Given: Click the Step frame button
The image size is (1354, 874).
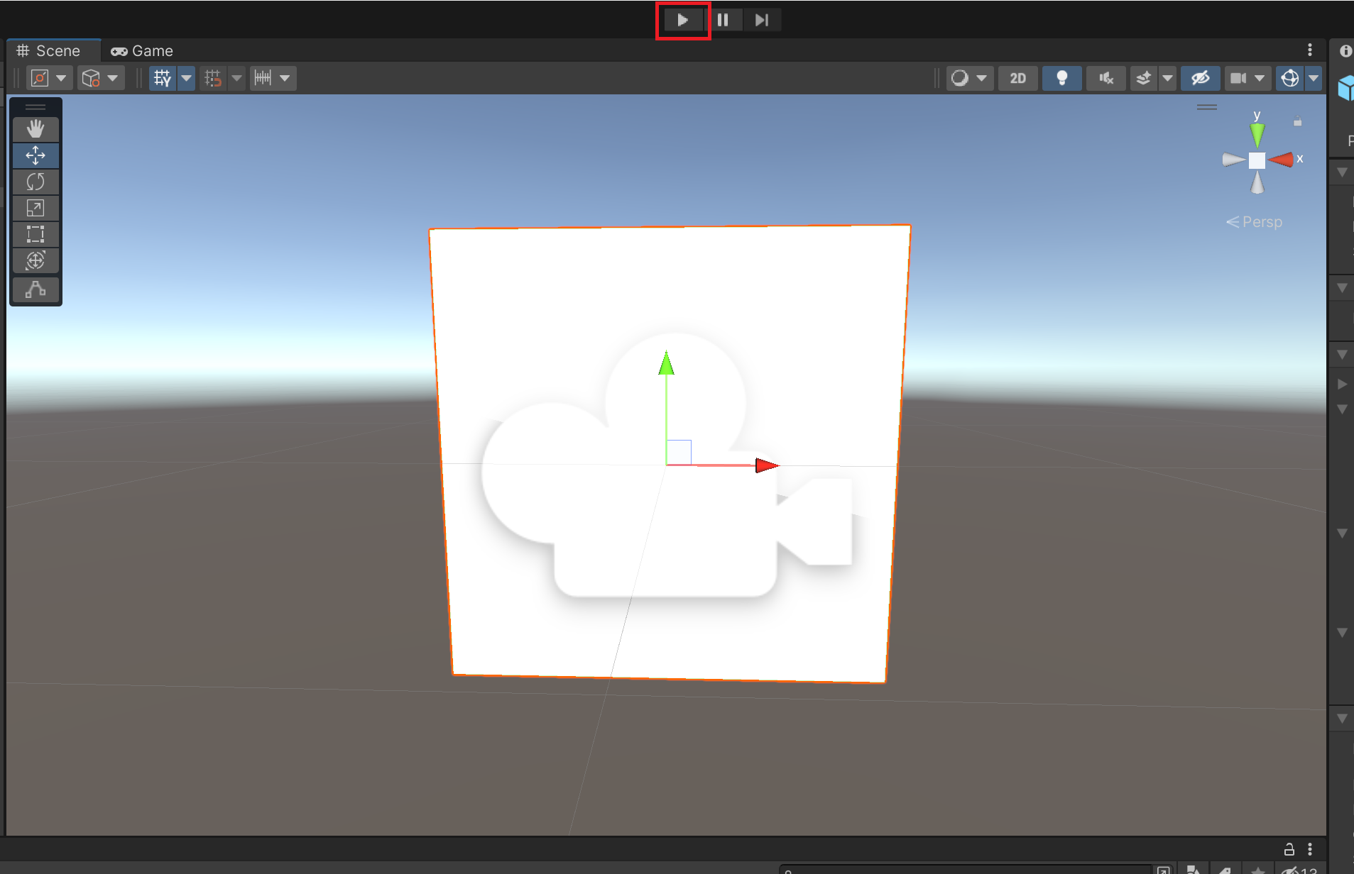Looking at the screenshot, I should 762,19.
